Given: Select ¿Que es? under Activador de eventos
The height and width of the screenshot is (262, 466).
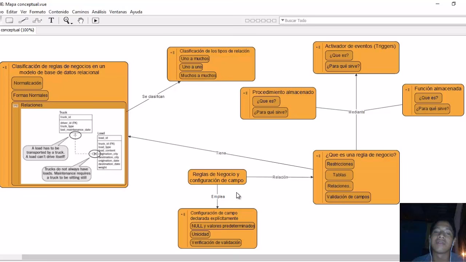Looking at the screenshot, I should click(x=339, y=56).
